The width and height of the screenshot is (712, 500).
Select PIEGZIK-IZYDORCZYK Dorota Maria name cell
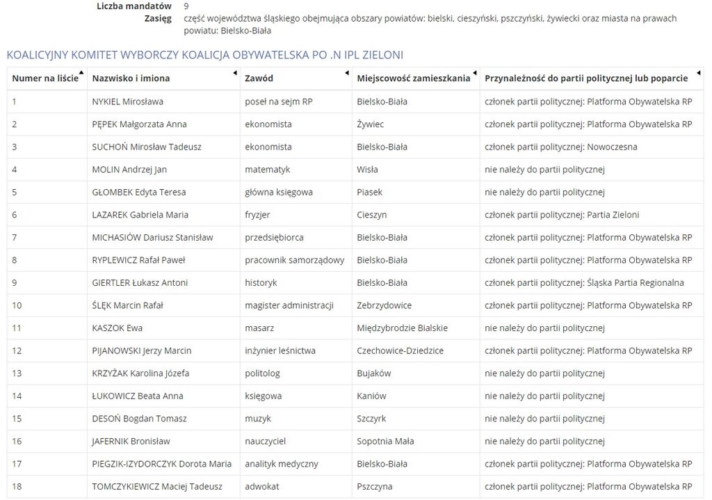coord(162,464)
